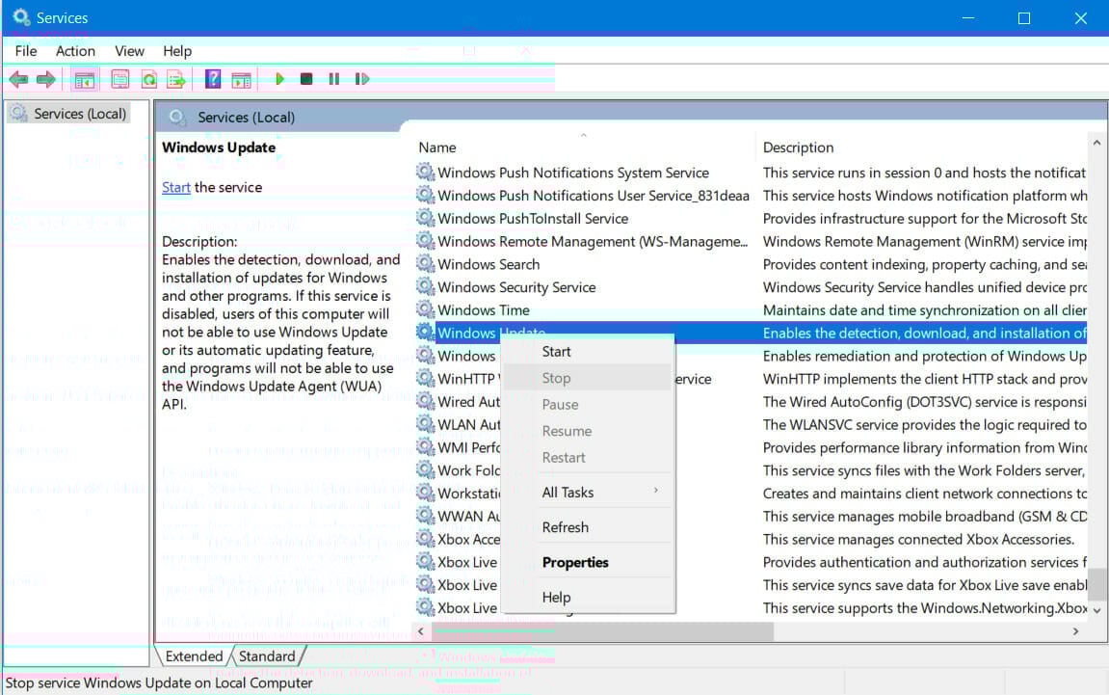Click the vertical scrollbar up arrow
Viewport: 1109px width, 695px height.
(1097, 143)
